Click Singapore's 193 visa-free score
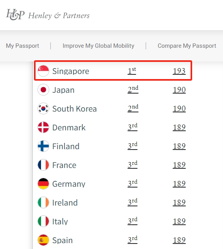 pos(179,71)
